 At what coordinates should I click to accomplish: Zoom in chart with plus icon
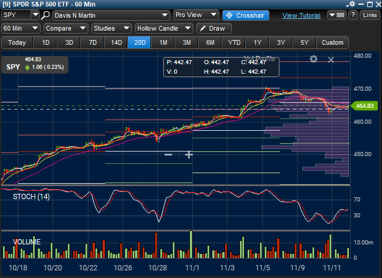189,154
